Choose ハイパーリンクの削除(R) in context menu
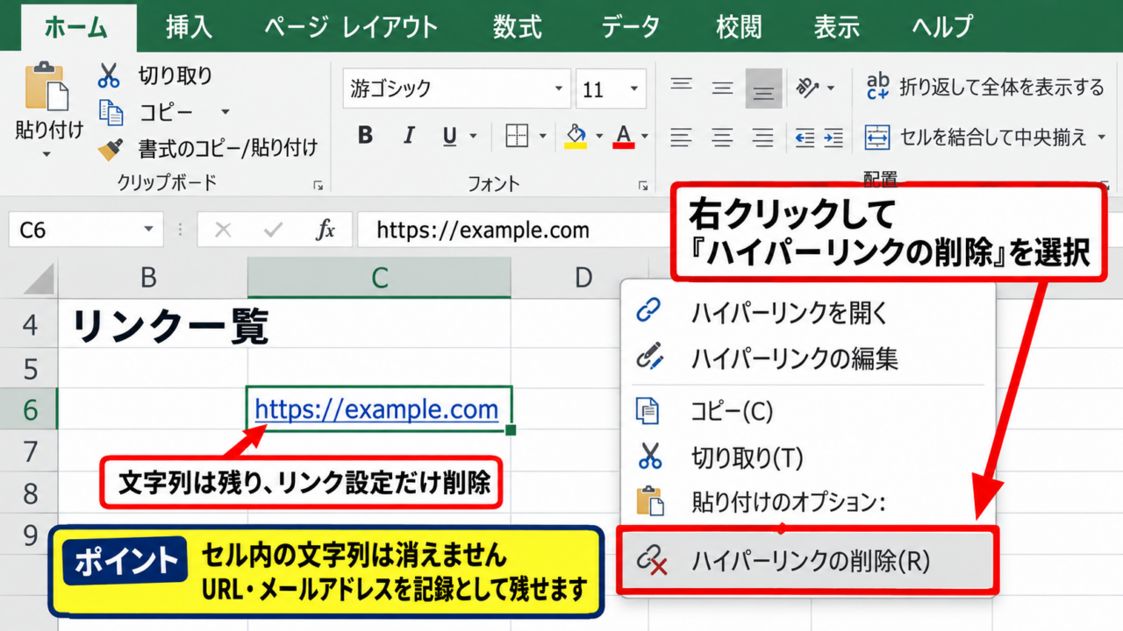Viewport: 1123px width, 631px height. pyautogui.click(x=807, y=559)
